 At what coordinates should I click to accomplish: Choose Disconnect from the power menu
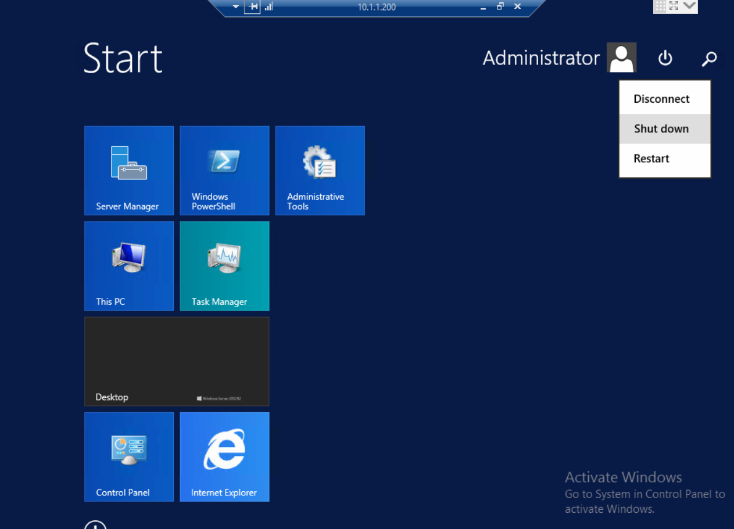pyautogui.click(x=665, y=99)
